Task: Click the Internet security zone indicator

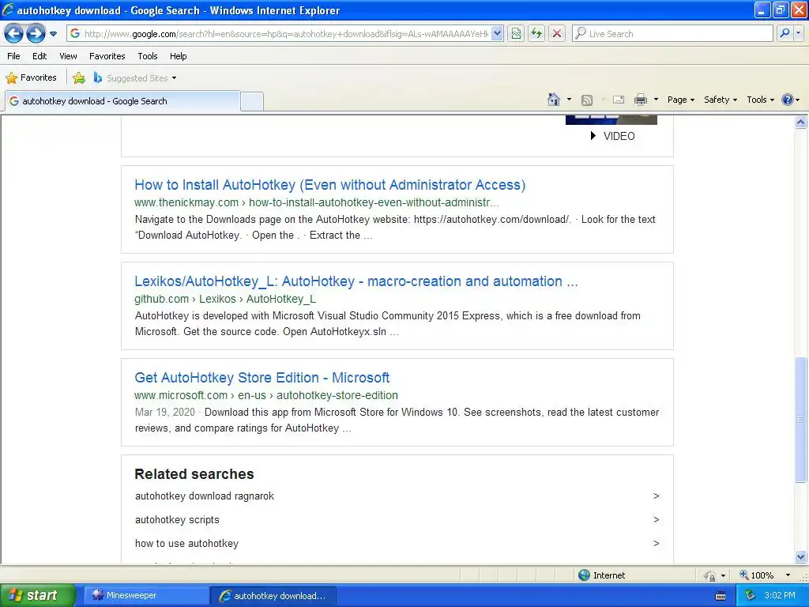Action: [601, 575]
